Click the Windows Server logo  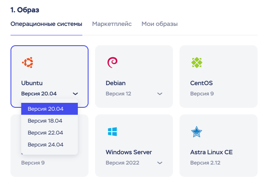tap(112, 132)
